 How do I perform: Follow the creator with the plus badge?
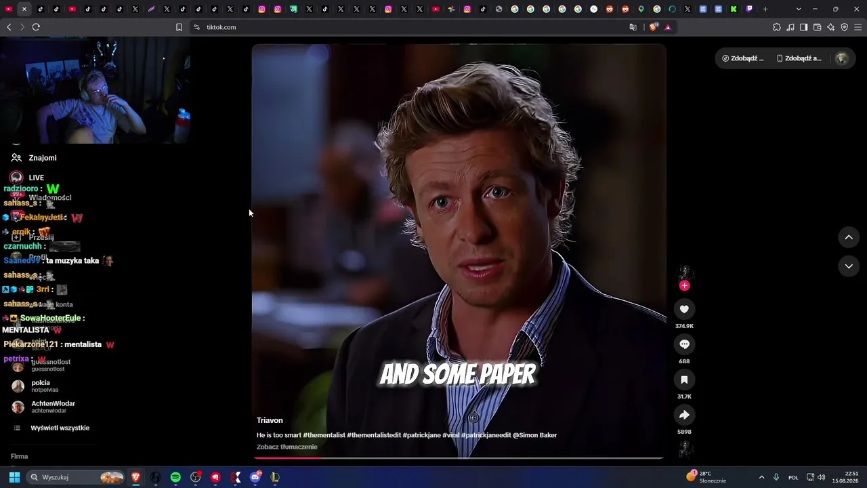[x=684, y=285]
